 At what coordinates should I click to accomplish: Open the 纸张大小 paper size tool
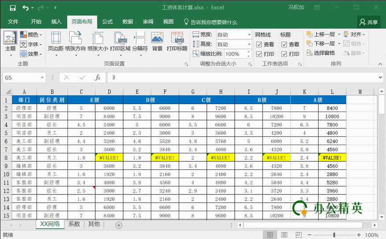98,43
